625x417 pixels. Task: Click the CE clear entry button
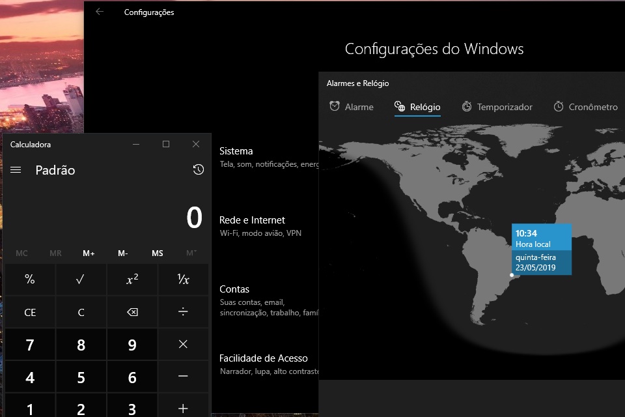point(30,312)
